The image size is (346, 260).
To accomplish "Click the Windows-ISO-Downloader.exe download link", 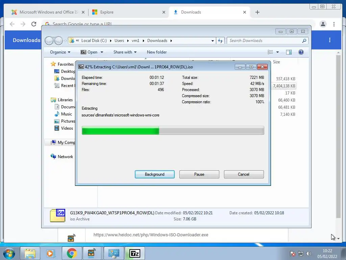I will [151, 235].
